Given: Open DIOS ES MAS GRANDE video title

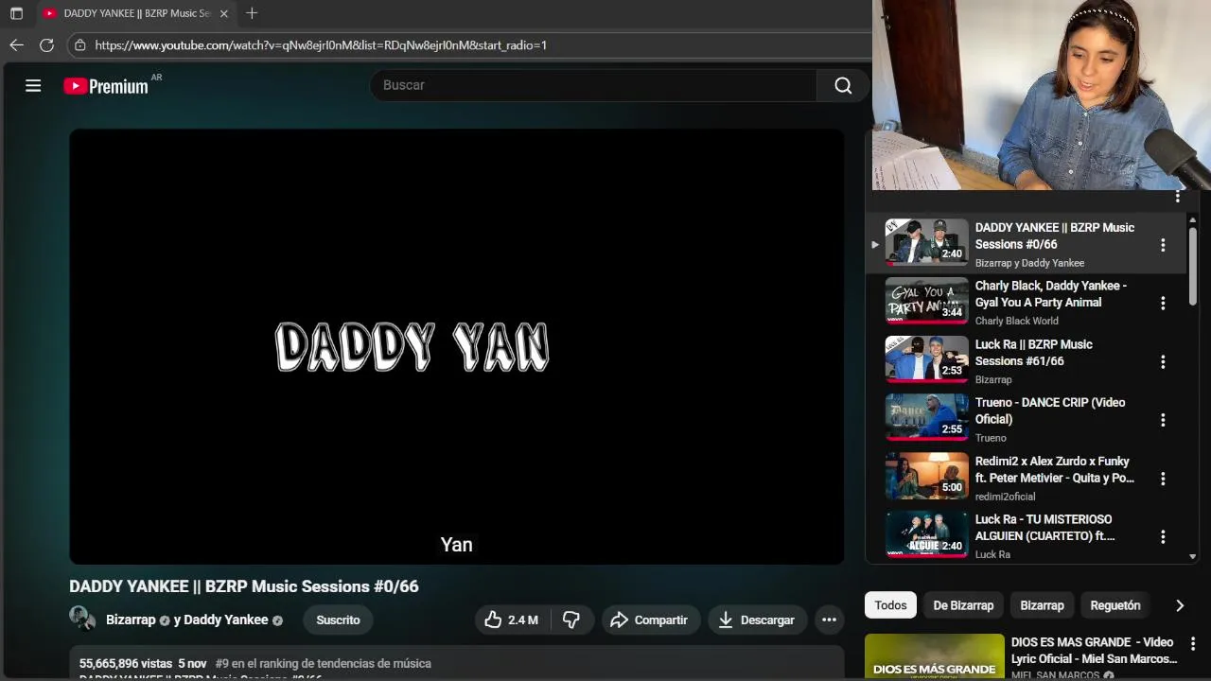Looking at the screenshot, I should pyautogui.click(x=1093, y=650).
